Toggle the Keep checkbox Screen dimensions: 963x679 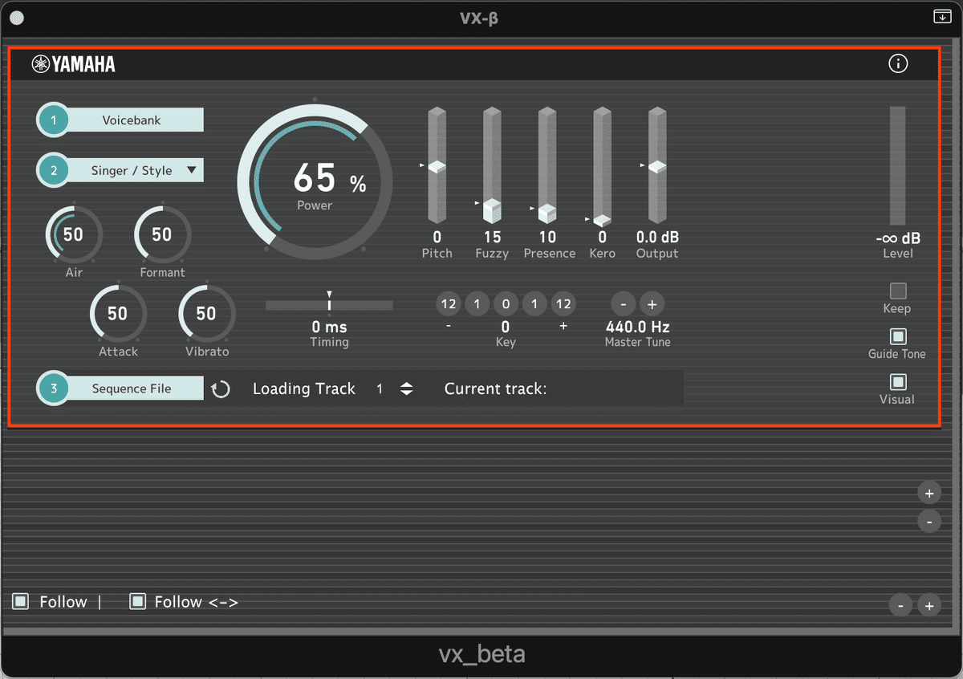pyautogui.click(x=897, y=291)
